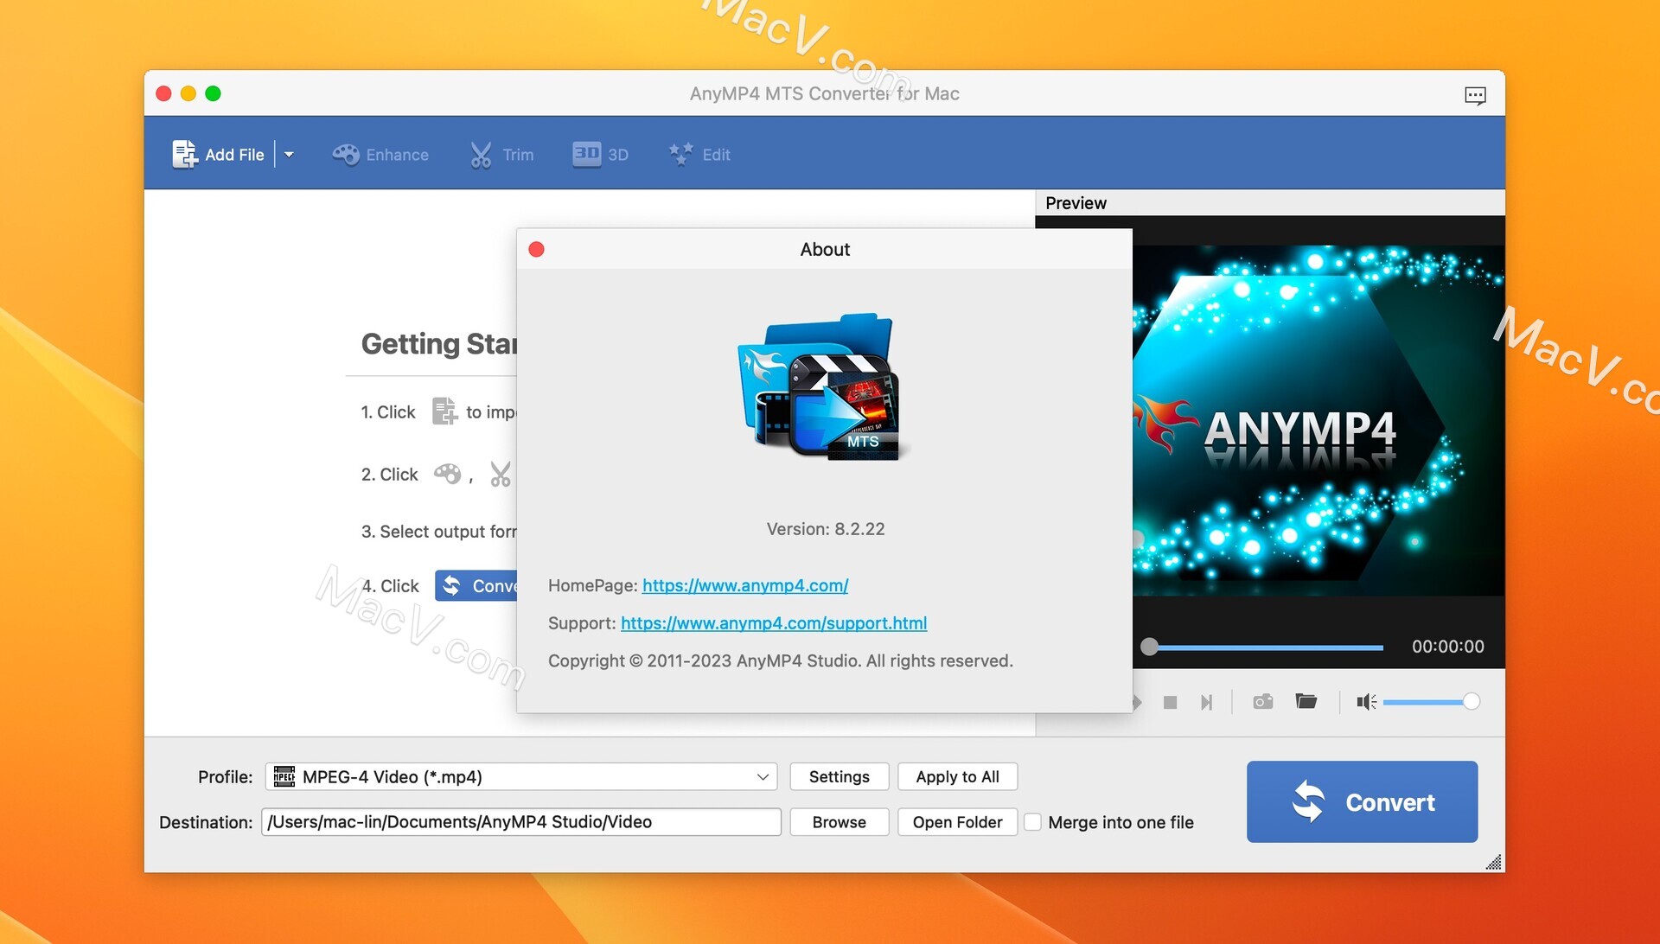Open the feedback message icon in title bar
This screenshot has height=944, width=1660.
click(1475, 95)
